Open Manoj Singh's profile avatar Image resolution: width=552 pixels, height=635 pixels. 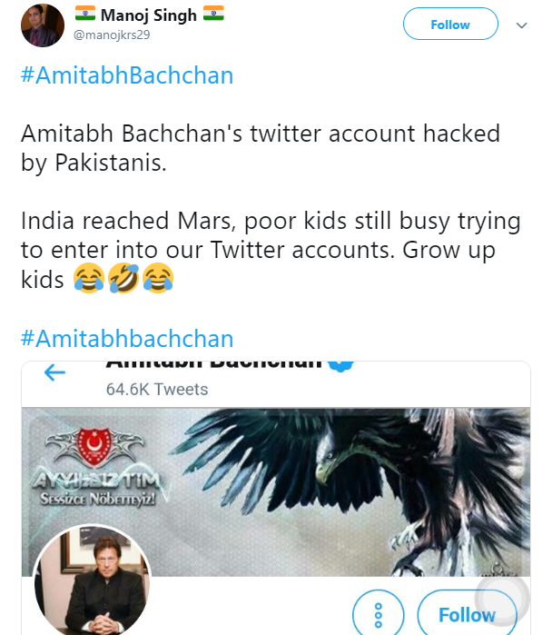coord(42,25)
